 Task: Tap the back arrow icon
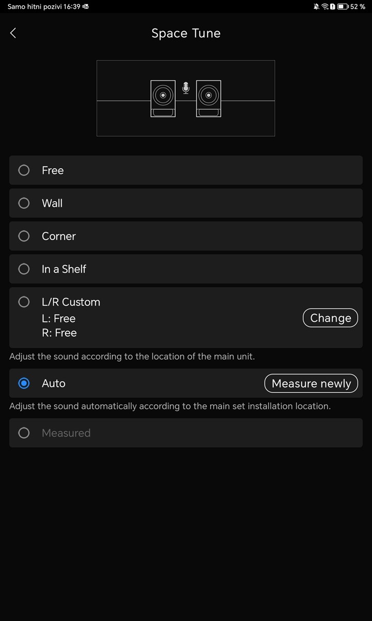click(13, 33)
